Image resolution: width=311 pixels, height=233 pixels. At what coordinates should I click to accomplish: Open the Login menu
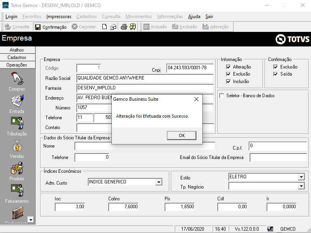click(x=11, y=17)
